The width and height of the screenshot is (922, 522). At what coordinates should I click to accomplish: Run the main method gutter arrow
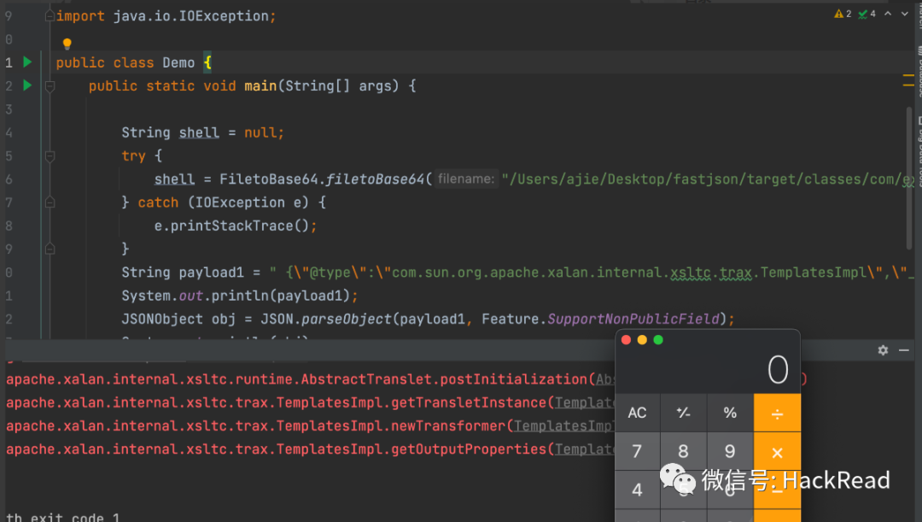tap(27, 85)
